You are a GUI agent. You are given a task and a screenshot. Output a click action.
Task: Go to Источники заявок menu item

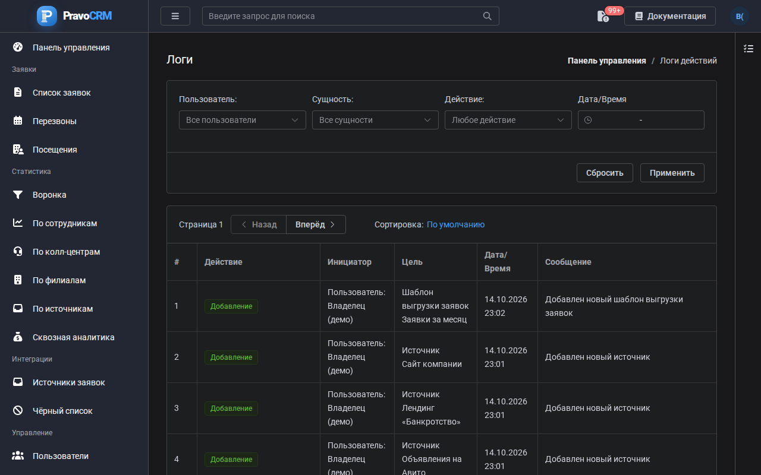(74, 382)
